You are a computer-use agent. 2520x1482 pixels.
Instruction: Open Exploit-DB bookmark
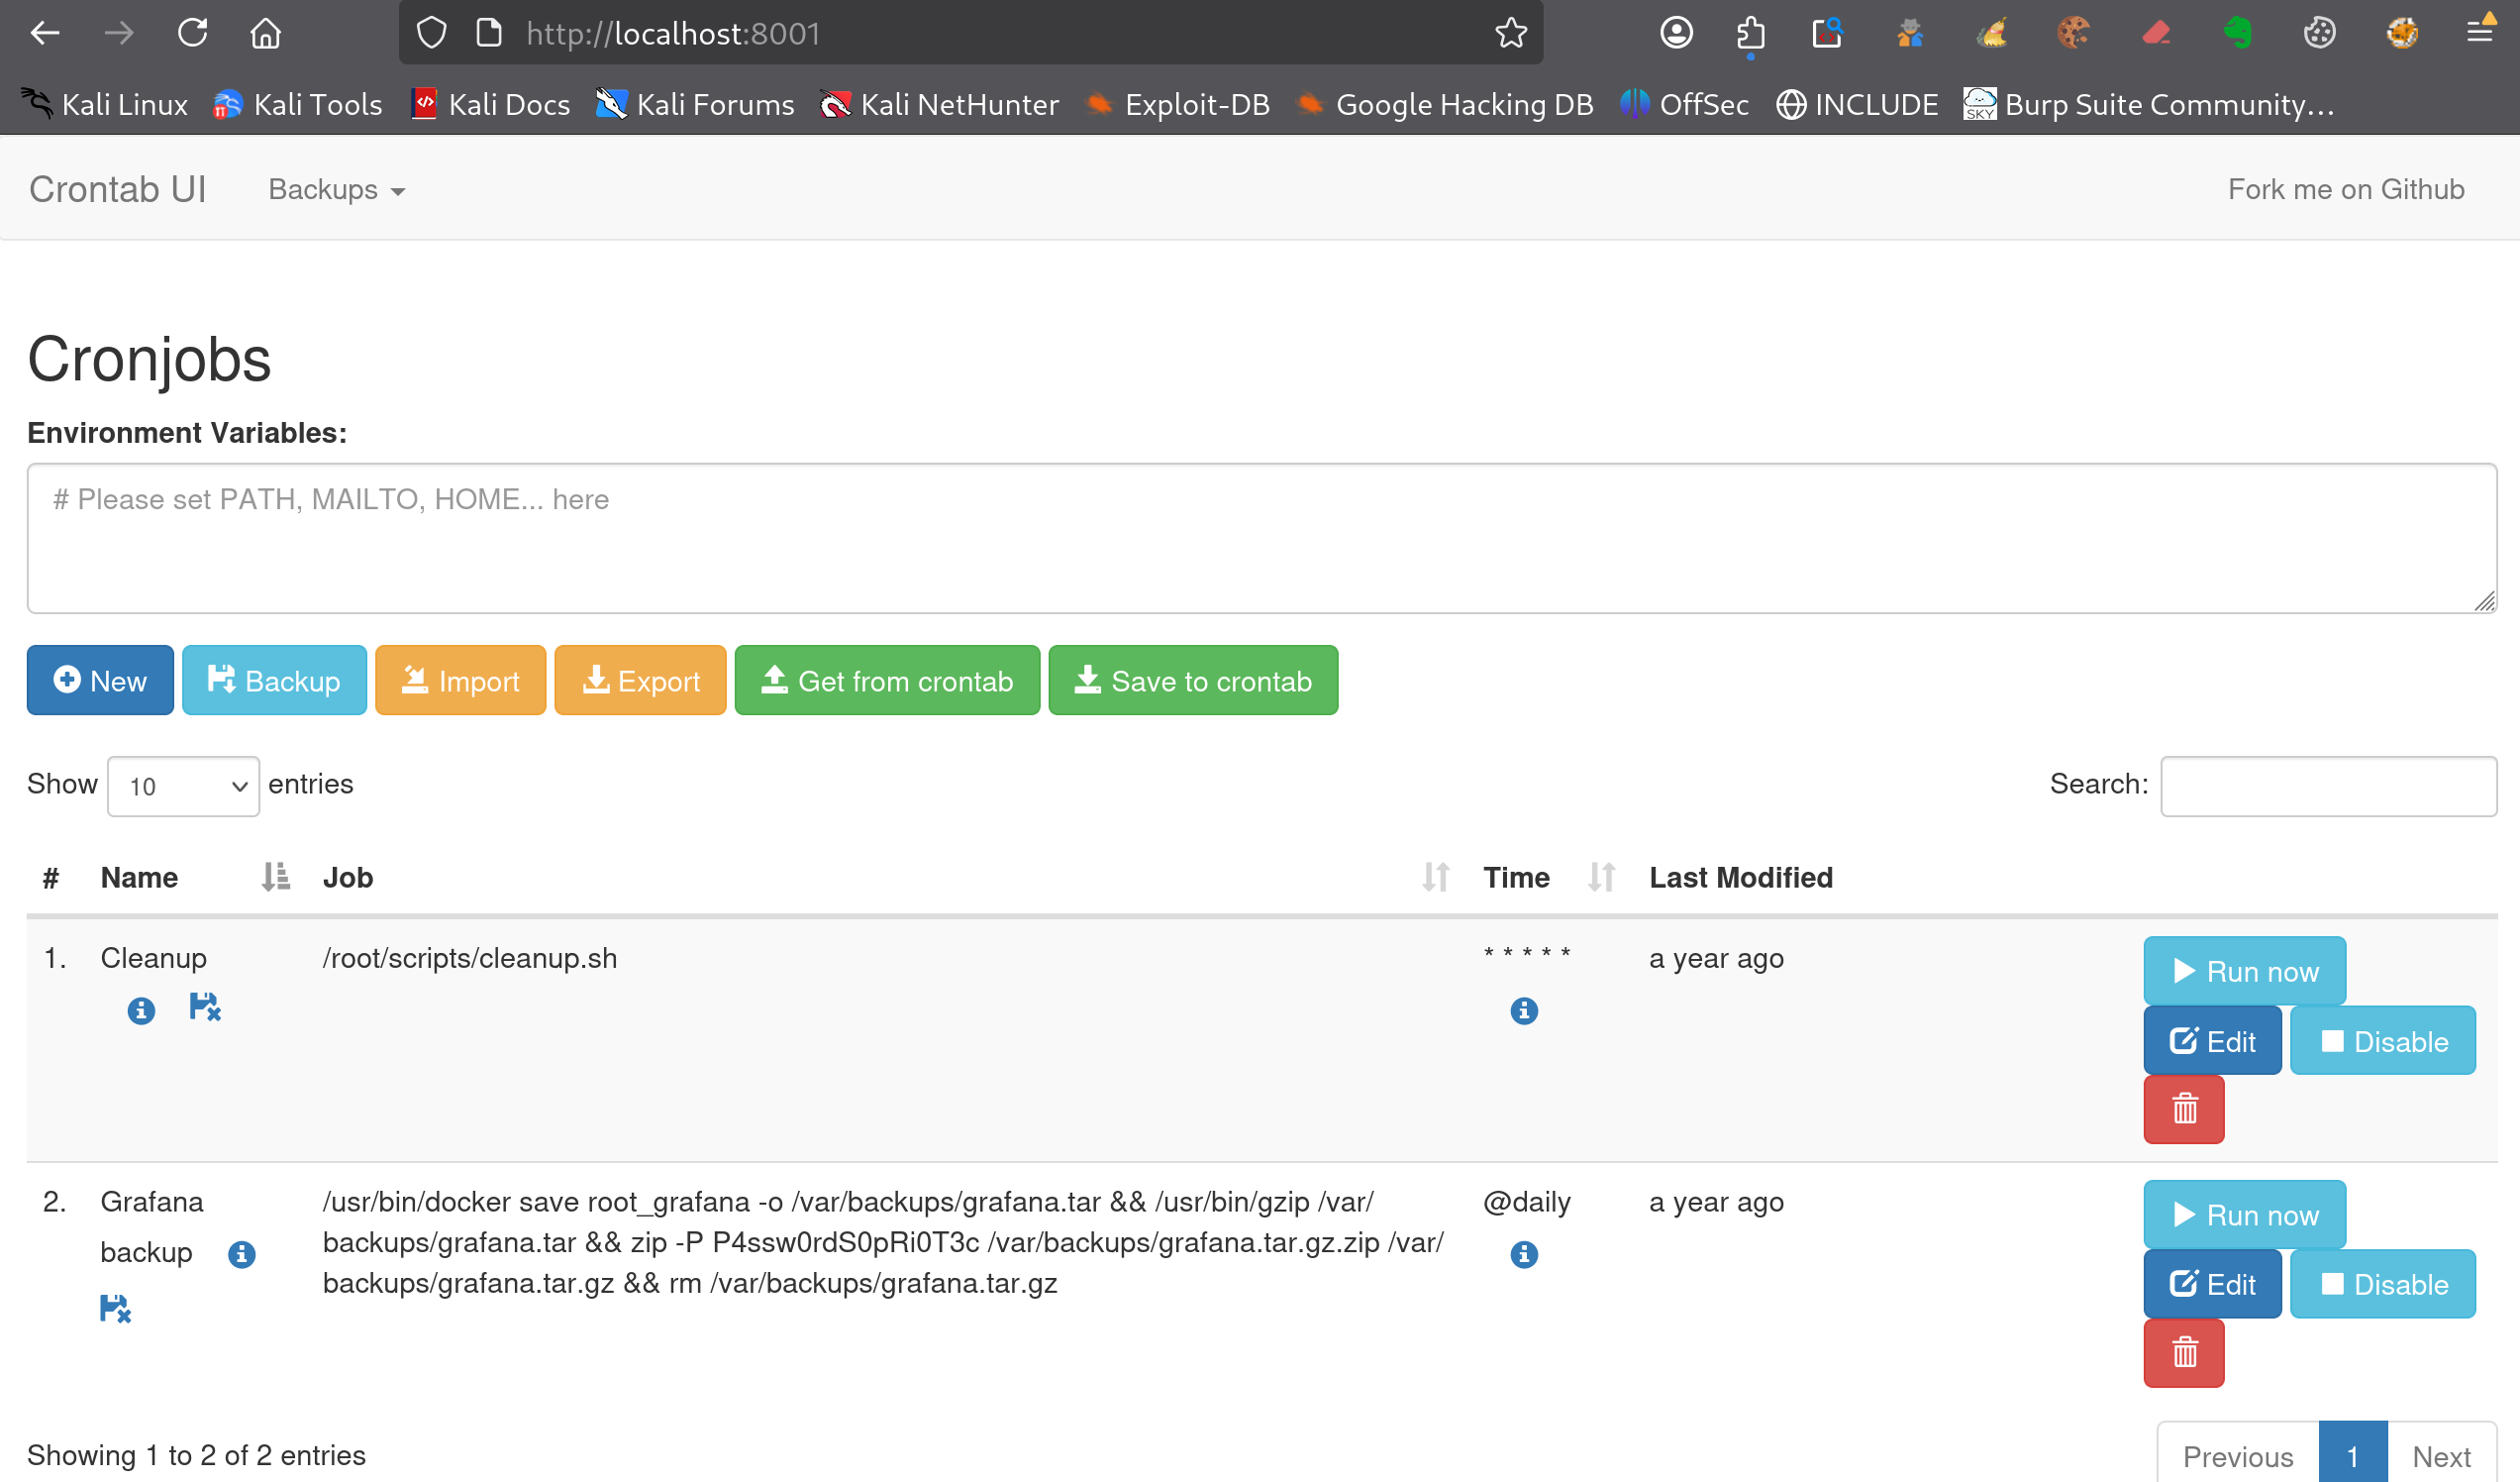tap(1178, 104)
